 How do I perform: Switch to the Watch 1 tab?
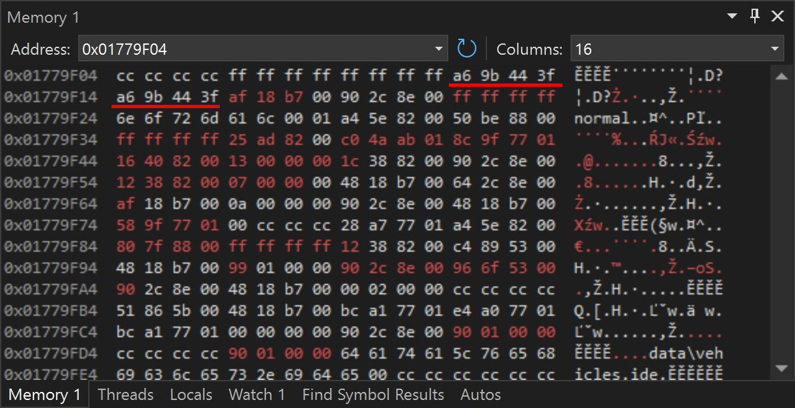(257, 394)
